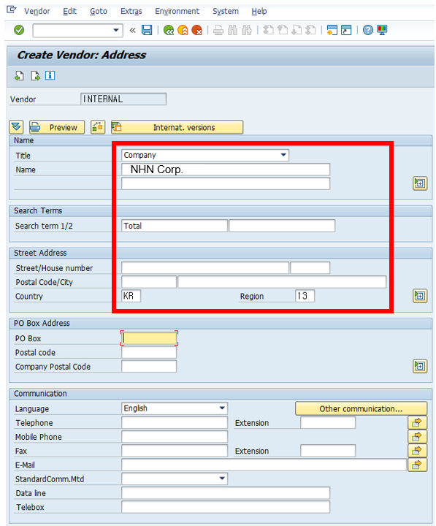Open the Help menu
This screenshot has height=526, width=436.
point(259,12)
